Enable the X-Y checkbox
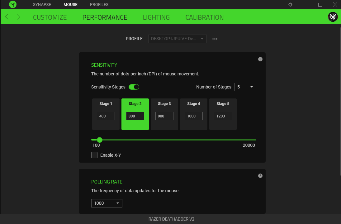341x224 pixels. [94, 155]
